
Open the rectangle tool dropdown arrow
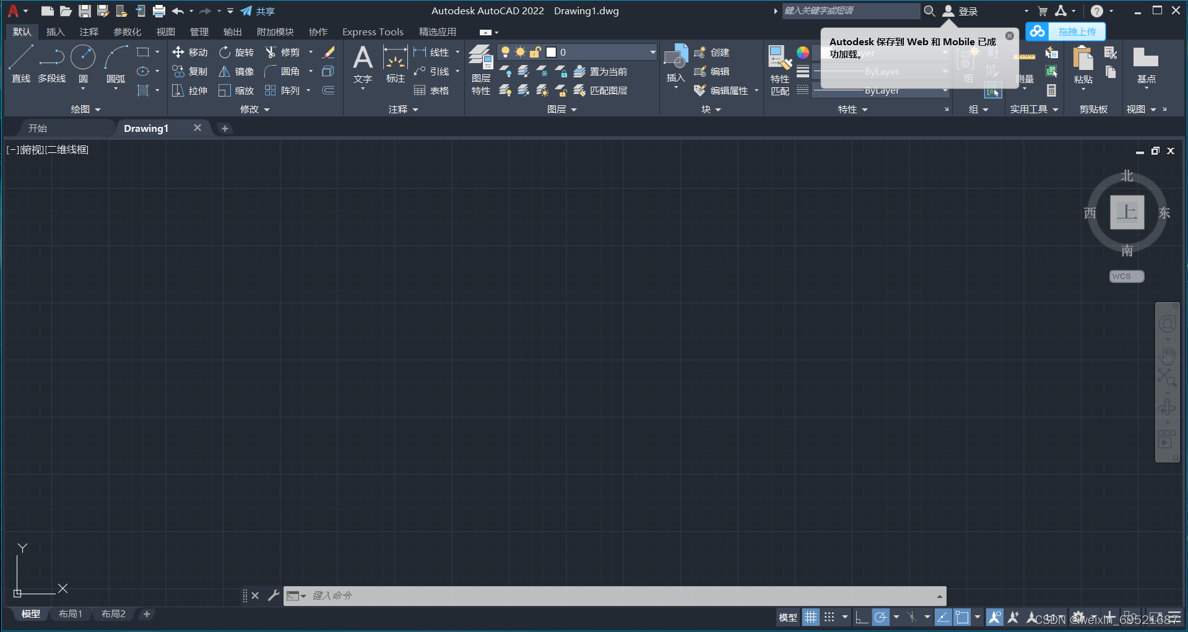[157, 53]
